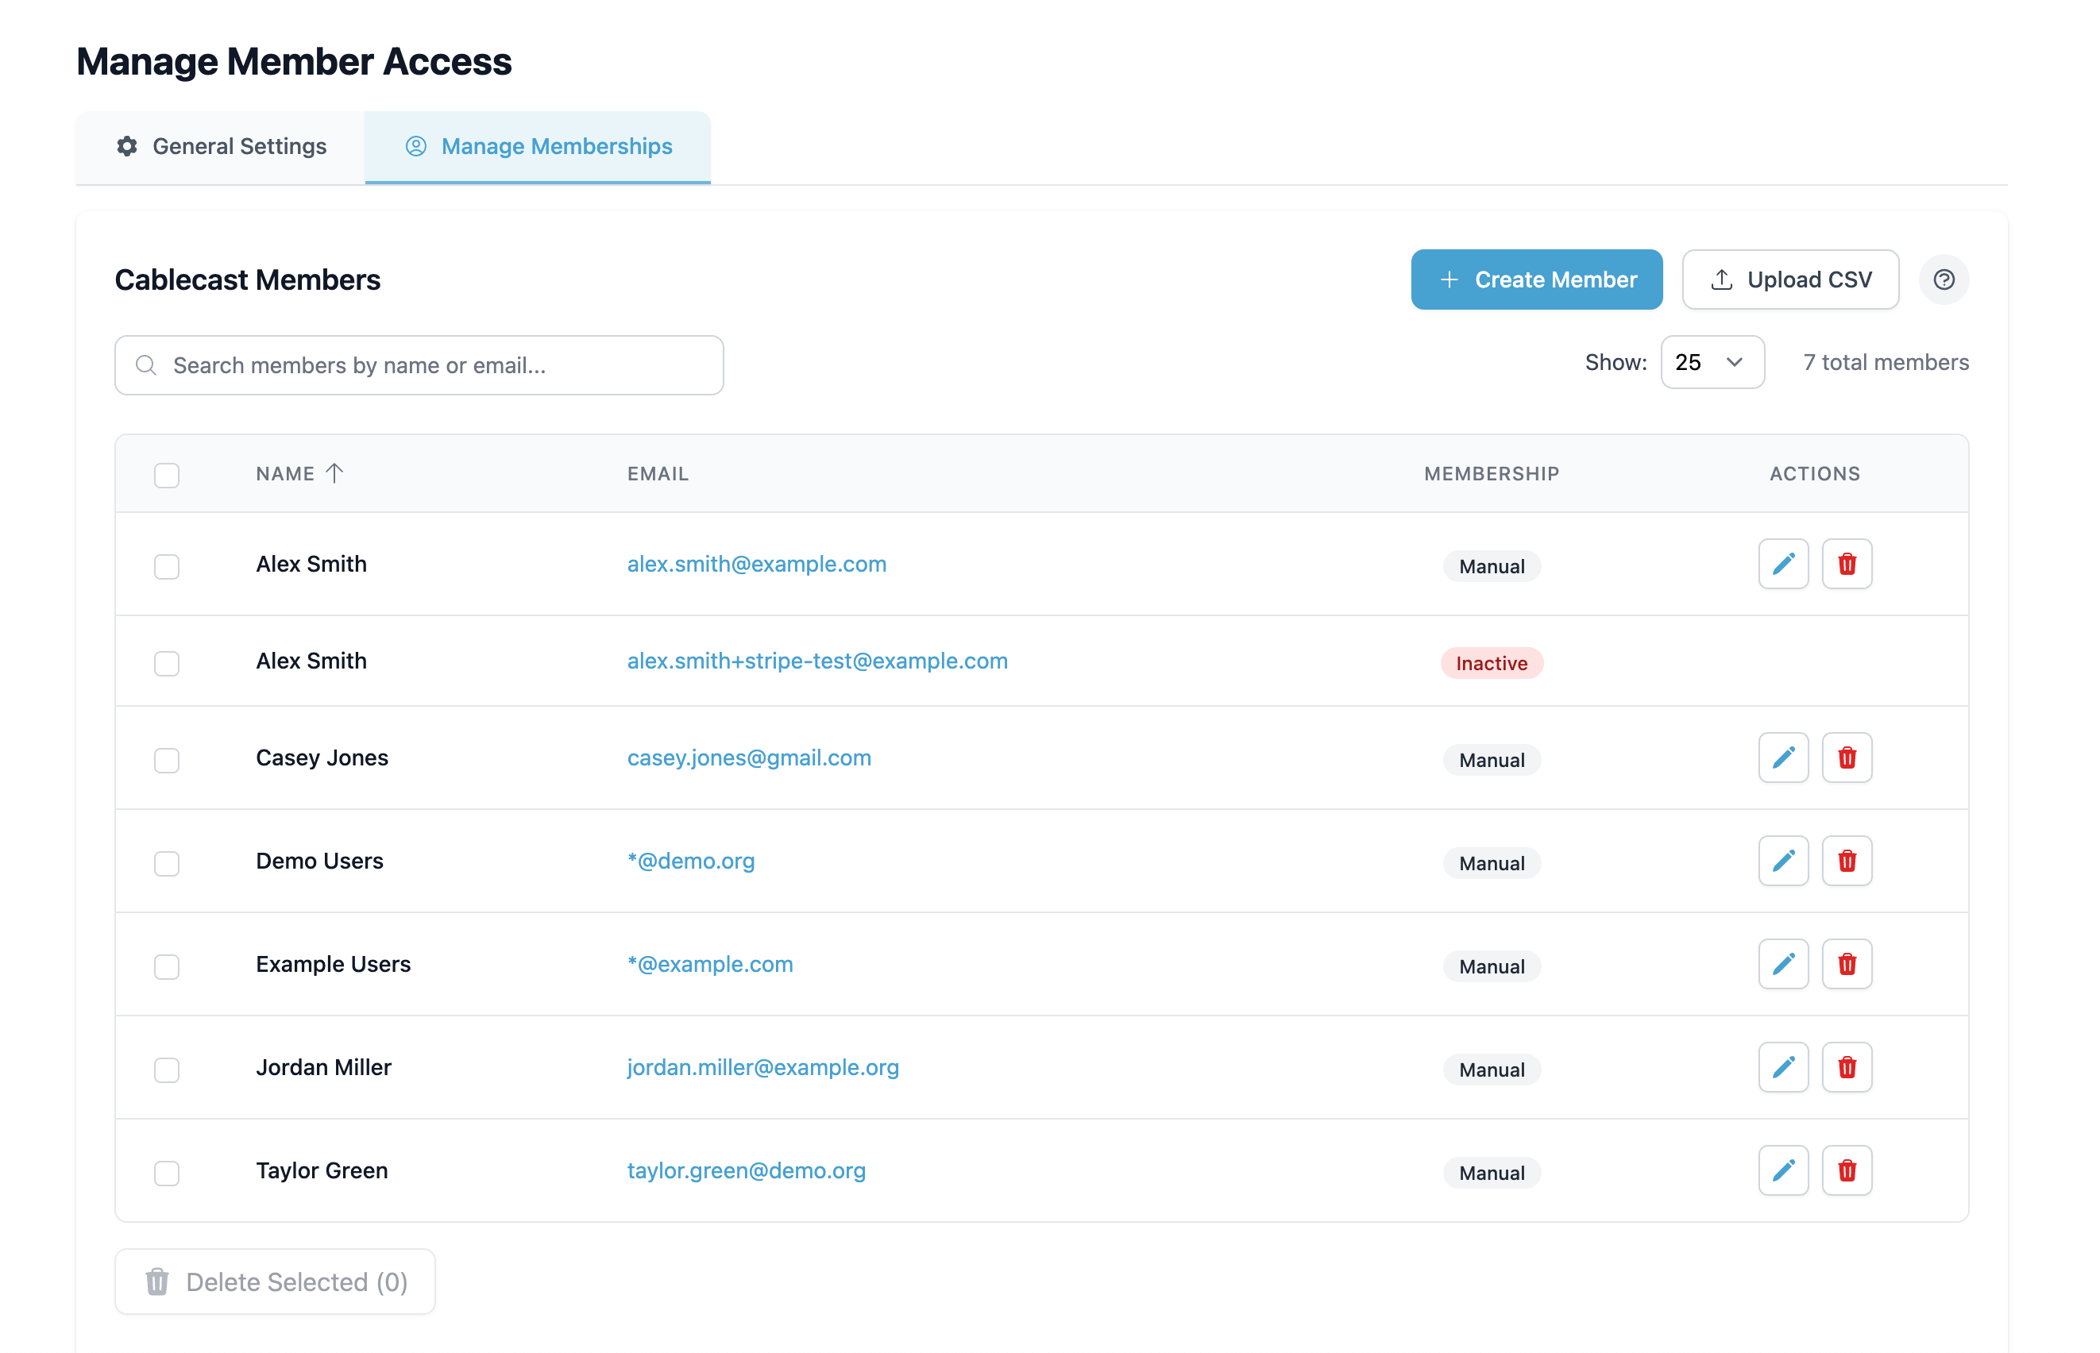Delete Taylor Green via trash icon
Image resolution: width=2100 pixels, height=1353 pixels.
[1846, 1170]
